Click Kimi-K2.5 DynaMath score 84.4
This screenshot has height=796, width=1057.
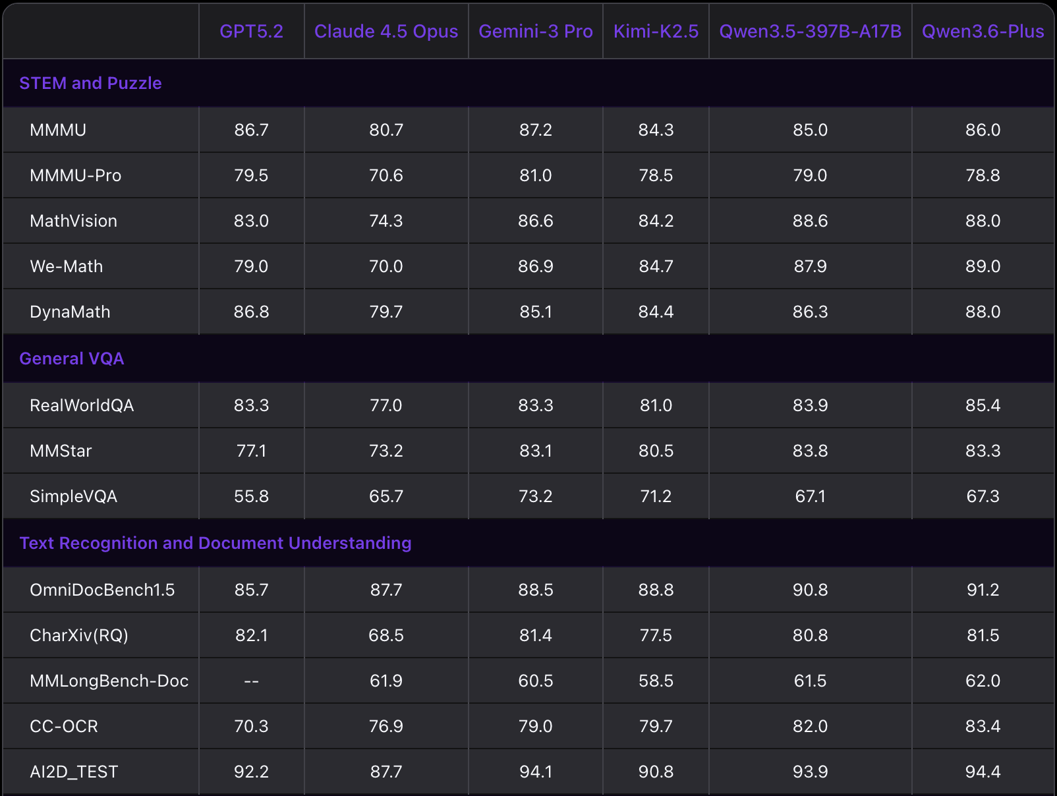pyautogui.click(x=656, y=312)
